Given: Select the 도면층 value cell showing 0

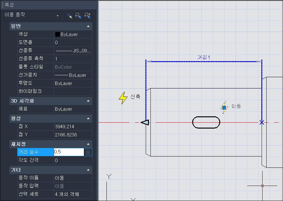Looking at the screenshot, I should tap(73, 43).
